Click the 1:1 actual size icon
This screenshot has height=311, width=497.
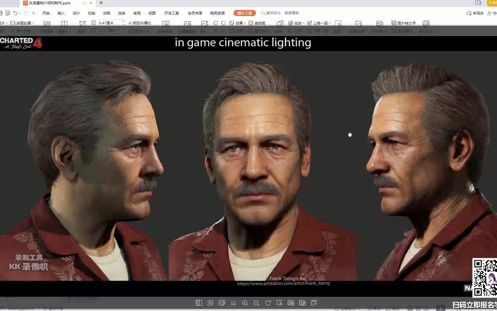click(233, 303)
